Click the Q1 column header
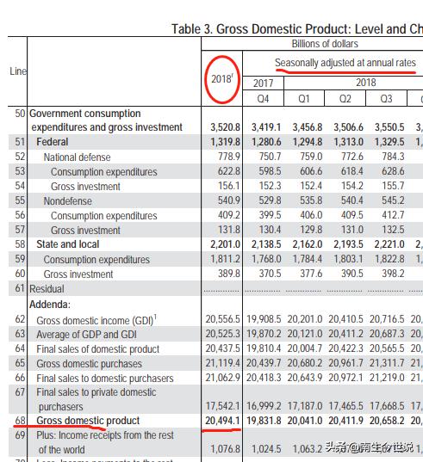The height and width of the screenshot is (462, 423). 304,98
